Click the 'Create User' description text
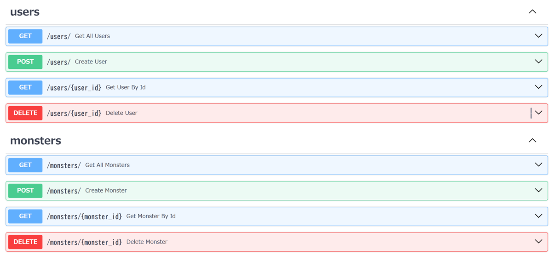Screen dimensions: 552x255 point(91,62)
